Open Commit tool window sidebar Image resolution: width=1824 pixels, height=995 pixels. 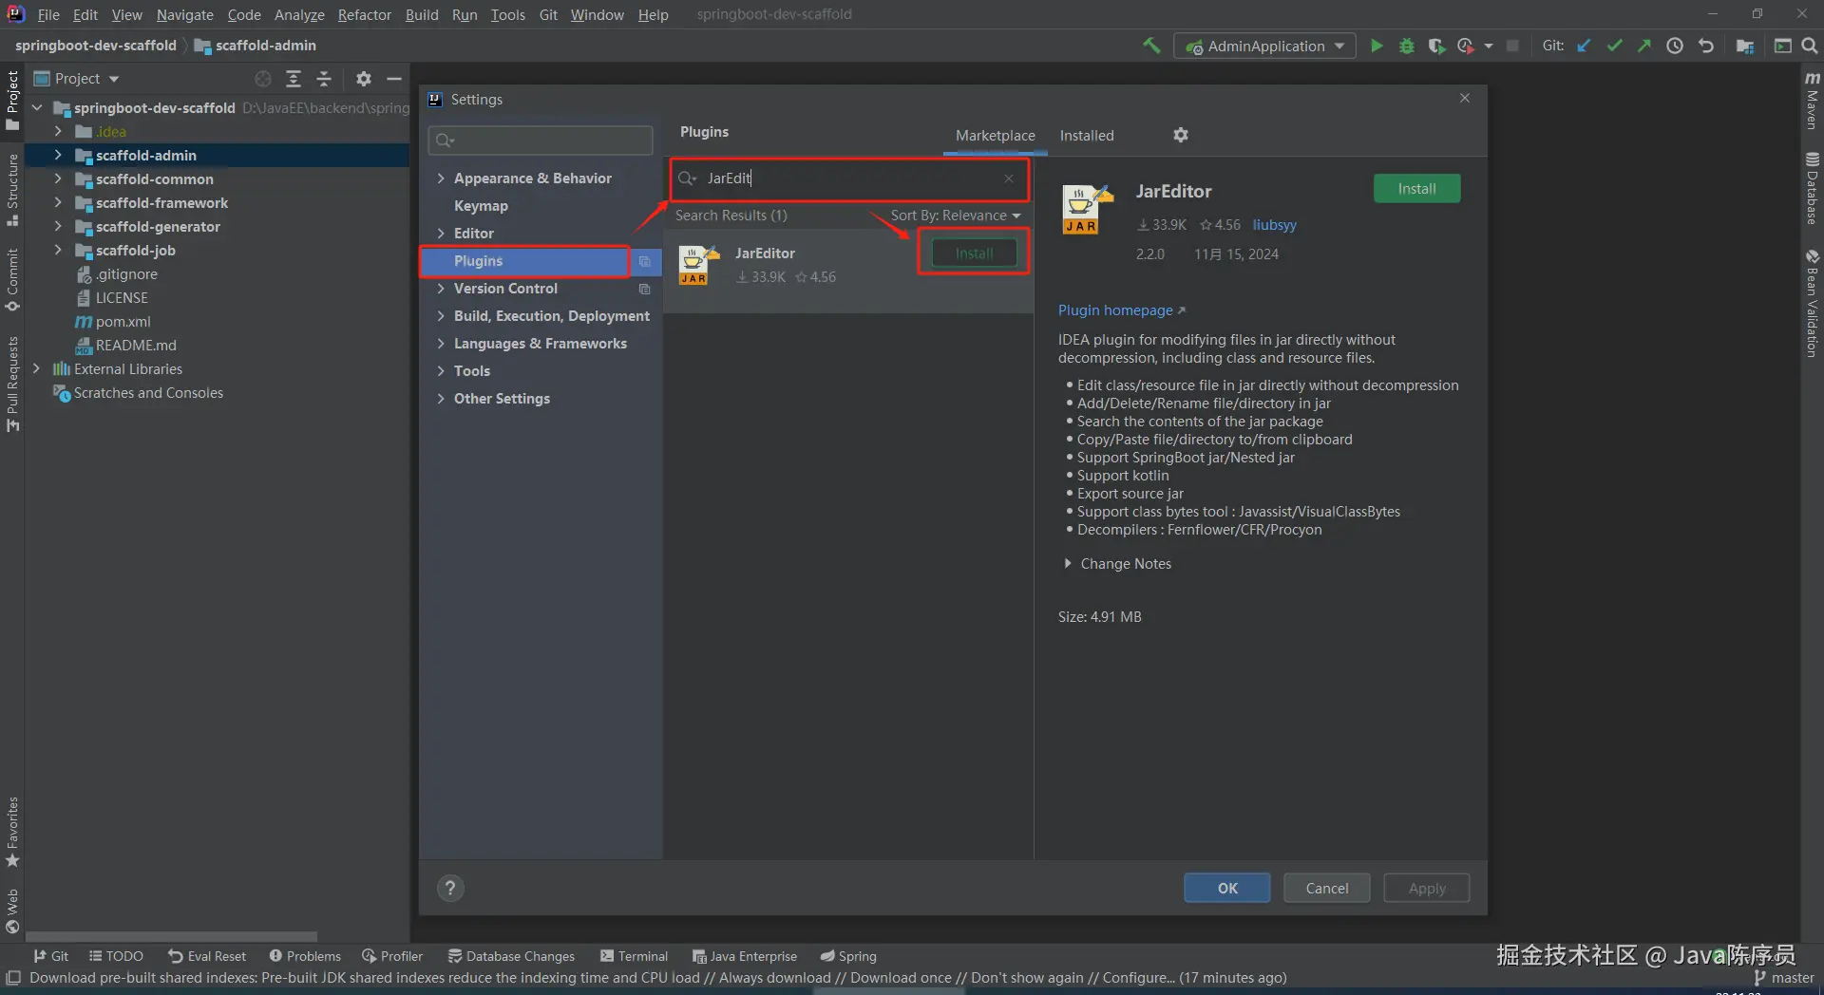tap(12, 280)
